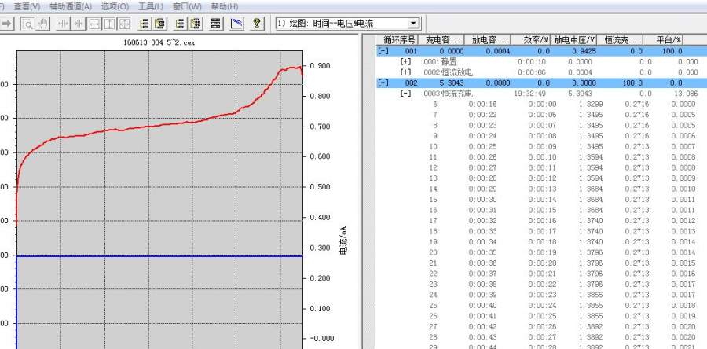Open the 窗口(W) menu
707x349 pixels.
pyautogui.click(x=187, y=6)
